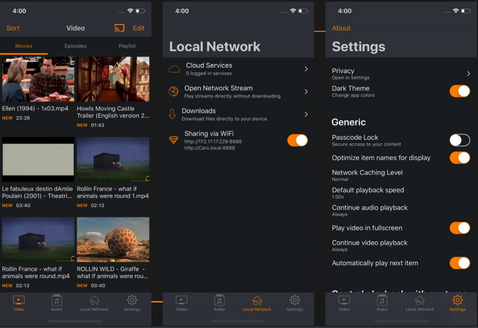The height and width of the screenshot is (328, 478).
Task: Open Video tab icon in left screen's bottom bar
Action: pyautogui.click(x=19, y=300)
